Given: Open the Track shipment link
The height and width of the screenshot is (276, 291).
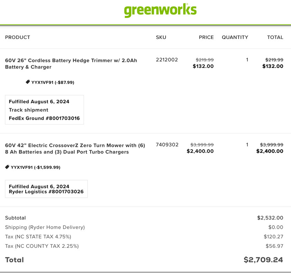Looking at the screenshot, I should [x=29, y=110].
